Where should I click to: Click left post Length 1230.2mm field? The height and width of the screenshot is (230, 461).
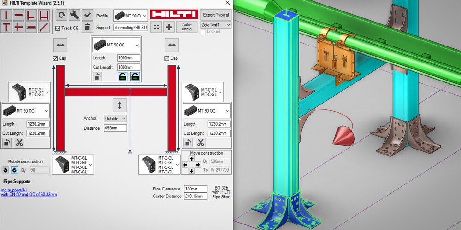(x=38, y=124)
